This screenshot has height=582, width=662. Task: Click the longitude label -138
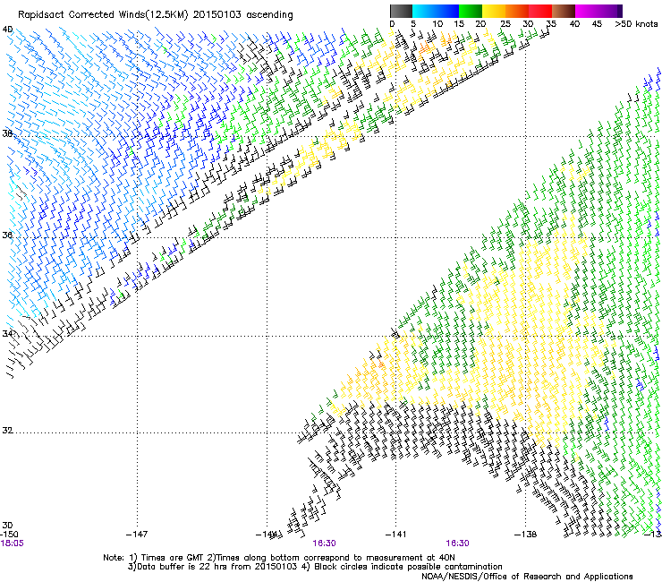click(x=526, y=535)
